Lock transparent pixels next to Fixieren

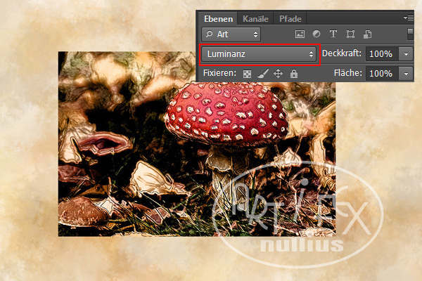point(247,74)
